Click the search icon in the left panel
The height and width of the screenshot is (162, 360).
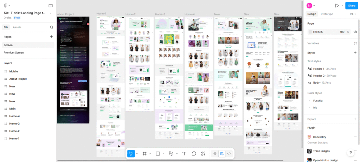point(51,27)
